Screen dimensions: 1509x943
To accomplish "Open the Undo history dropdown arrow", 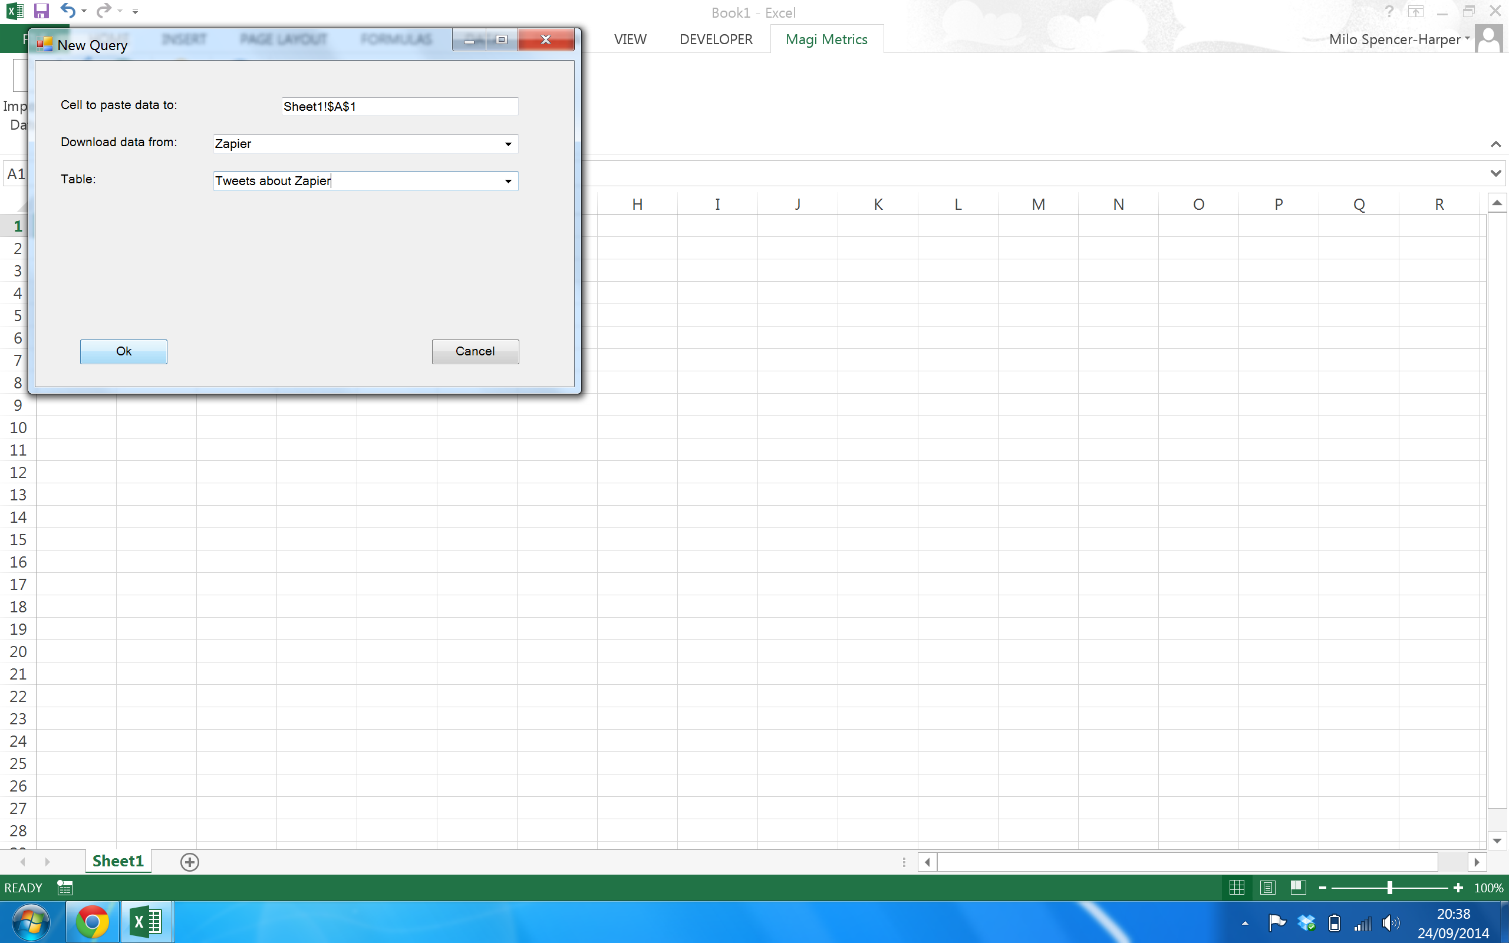I will click(84, 11).
